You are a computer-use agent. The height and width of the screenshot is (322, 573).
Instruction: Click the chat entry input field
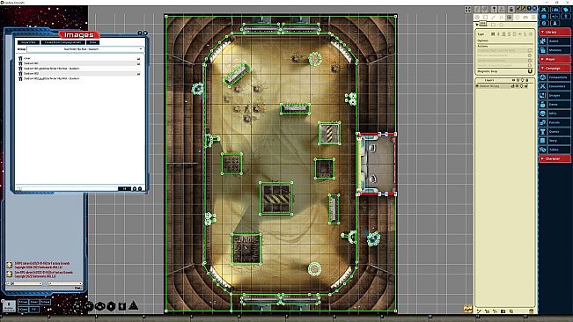pos(24,283)
